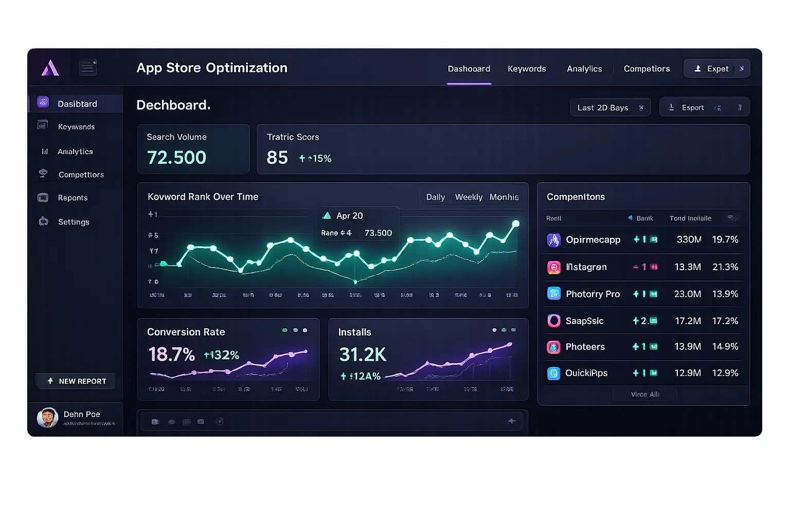
Task: Click the plus icon on NEW REPORT
Action: pyautogui.click(x=50, y=381)
